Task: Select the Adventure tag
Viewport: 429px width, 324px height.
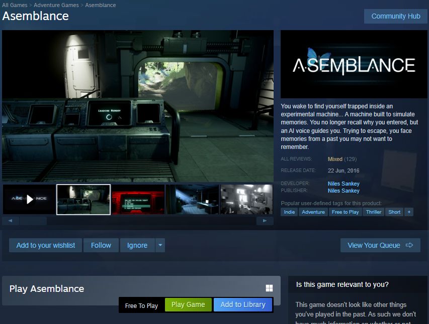Action: click(x=313, y=212)
